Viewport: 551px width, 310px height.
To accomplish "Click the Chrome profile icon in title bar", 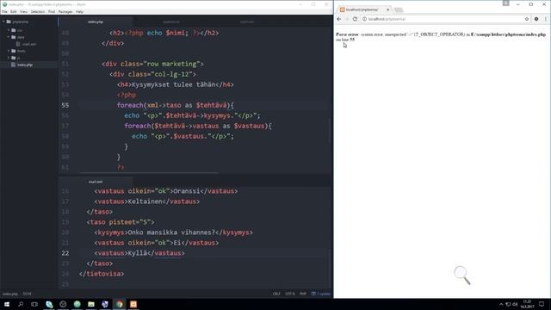I will click(505, 3).
